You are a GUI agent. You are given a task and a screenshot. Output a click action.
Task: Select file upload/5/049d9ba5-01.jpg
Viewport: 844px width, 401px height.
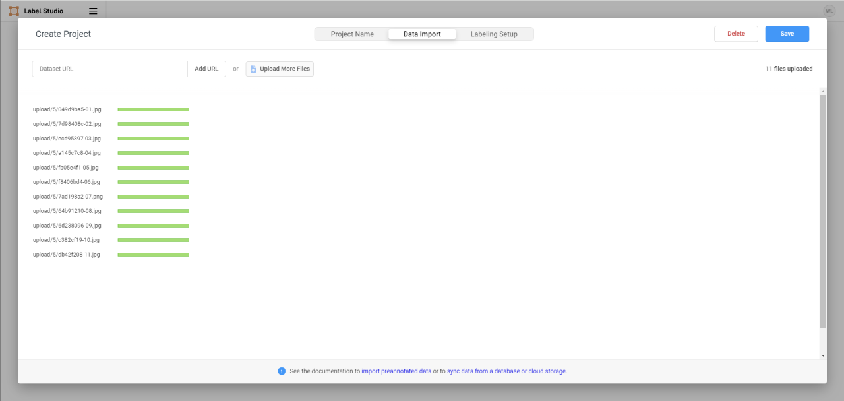tap(67, 109)
